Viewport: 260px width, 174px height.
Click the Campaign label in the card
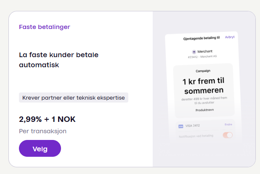[203, 71]
